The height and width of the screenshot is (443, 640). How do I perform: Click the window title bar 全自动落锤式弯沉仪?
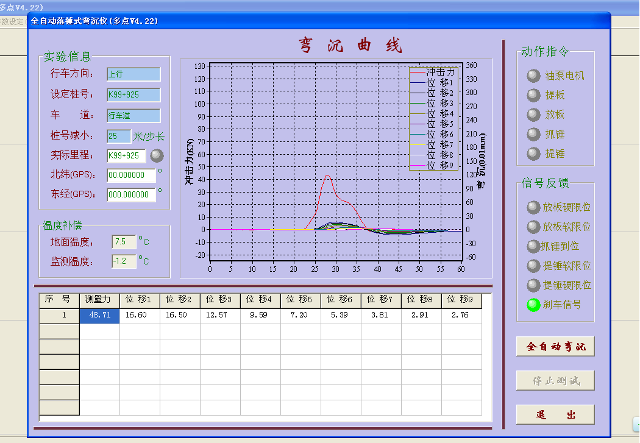pyautogui.click(x=319, y=21)
